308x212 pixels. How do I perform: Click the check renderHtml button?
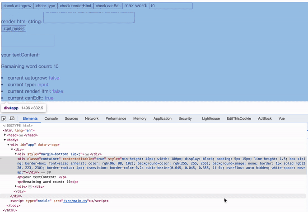[75, 6]
